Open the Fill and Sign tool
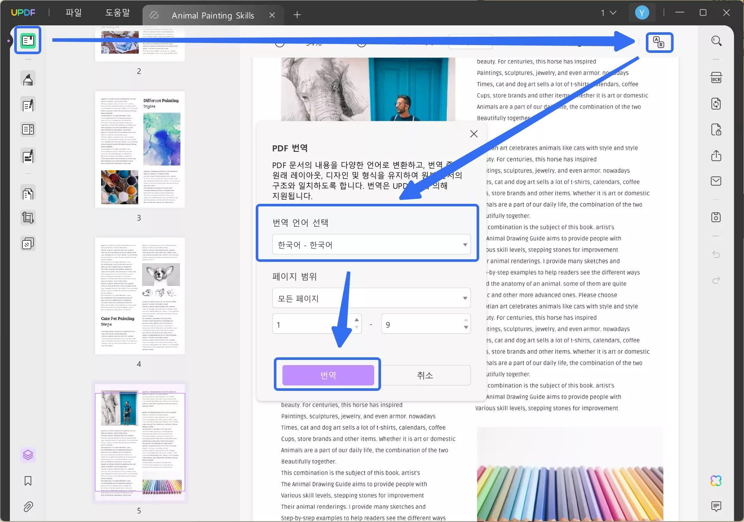This screenshot has width=744, height=522. point(28,156)
